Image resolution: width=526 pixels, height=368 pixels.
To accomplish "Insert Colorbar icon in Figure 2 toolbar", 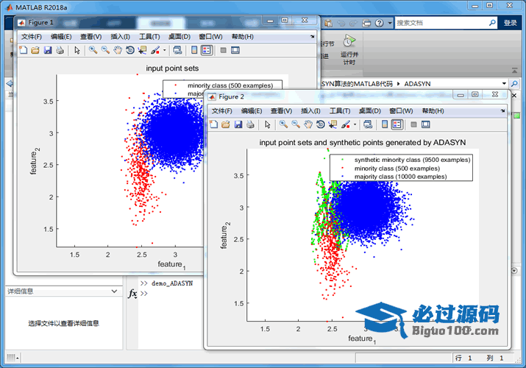I will tap(385, 124).
